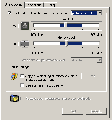Click the Memory clock slider thumb

(66, 44)
